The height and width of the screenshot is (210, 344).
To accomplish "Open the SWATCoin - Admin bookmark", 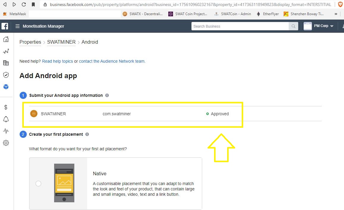I will coord(233,14).
